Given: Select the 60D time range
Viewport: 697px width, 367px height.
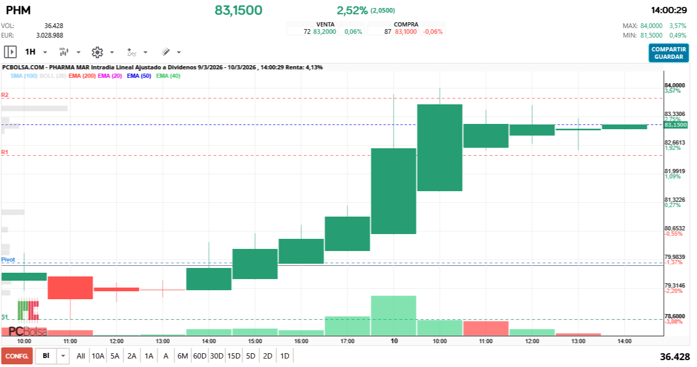Looking at the screenshot, I should tap(200, 356).
